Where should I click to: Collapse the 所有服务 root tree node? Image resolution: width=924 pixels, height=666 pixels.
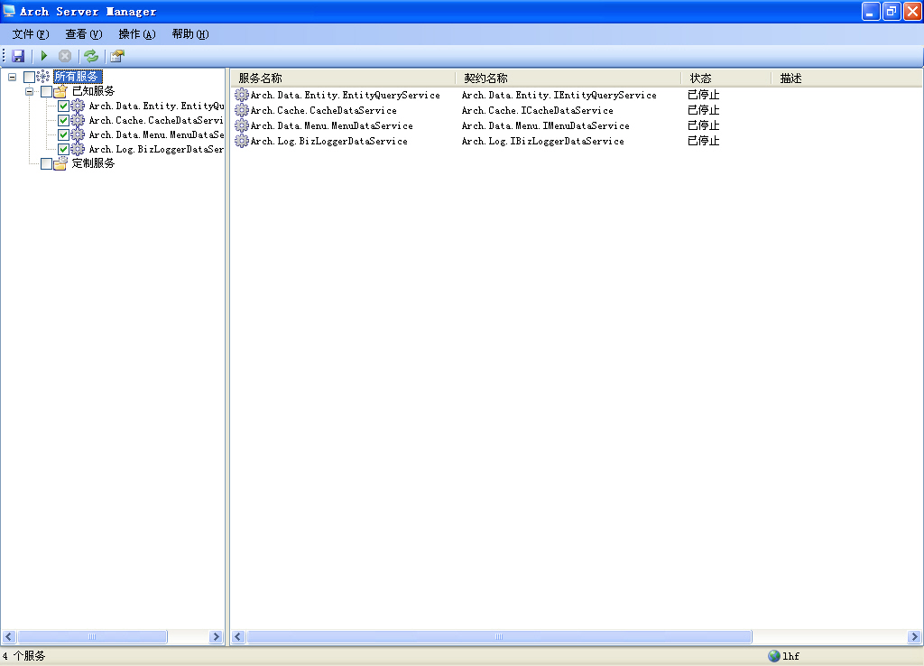(x=12, y=77)
